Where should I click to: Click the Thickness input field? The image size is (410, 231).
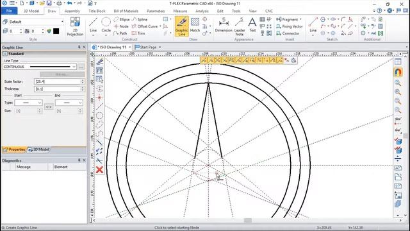(x=57, y=89)
